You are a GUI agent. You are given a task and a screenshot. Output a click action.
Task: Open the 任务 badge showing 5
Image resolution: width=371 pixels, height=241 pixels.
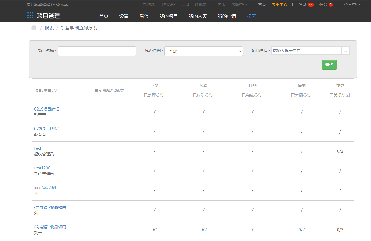(331, 5)
